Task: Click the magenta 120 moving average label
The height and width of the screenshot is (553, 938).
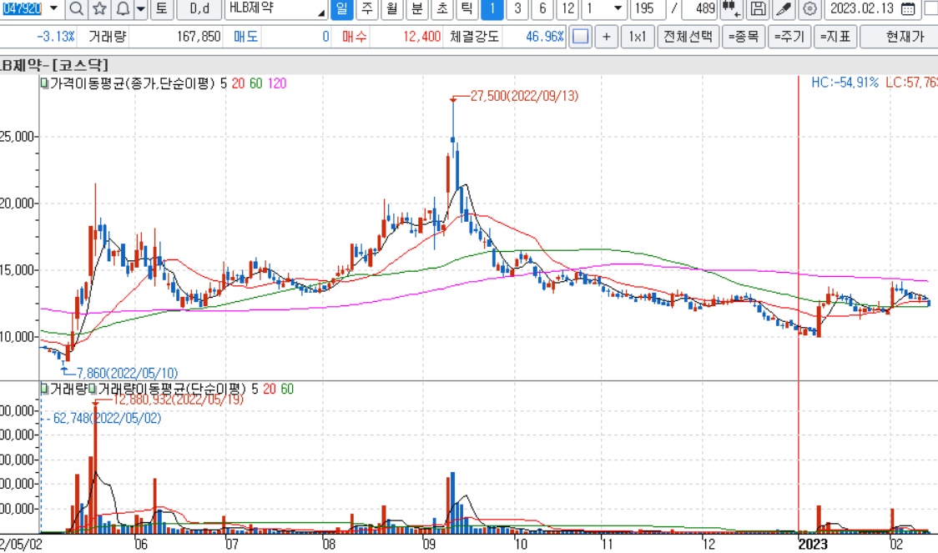Action: (x=277, y=83)
